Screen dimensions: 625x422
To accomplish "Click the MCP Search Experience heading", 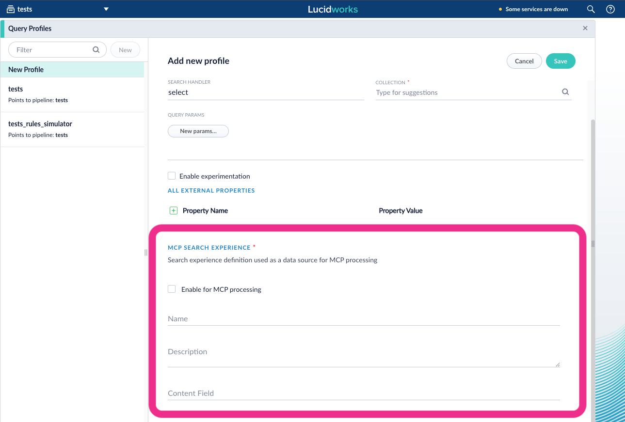I will click(209, 248).
